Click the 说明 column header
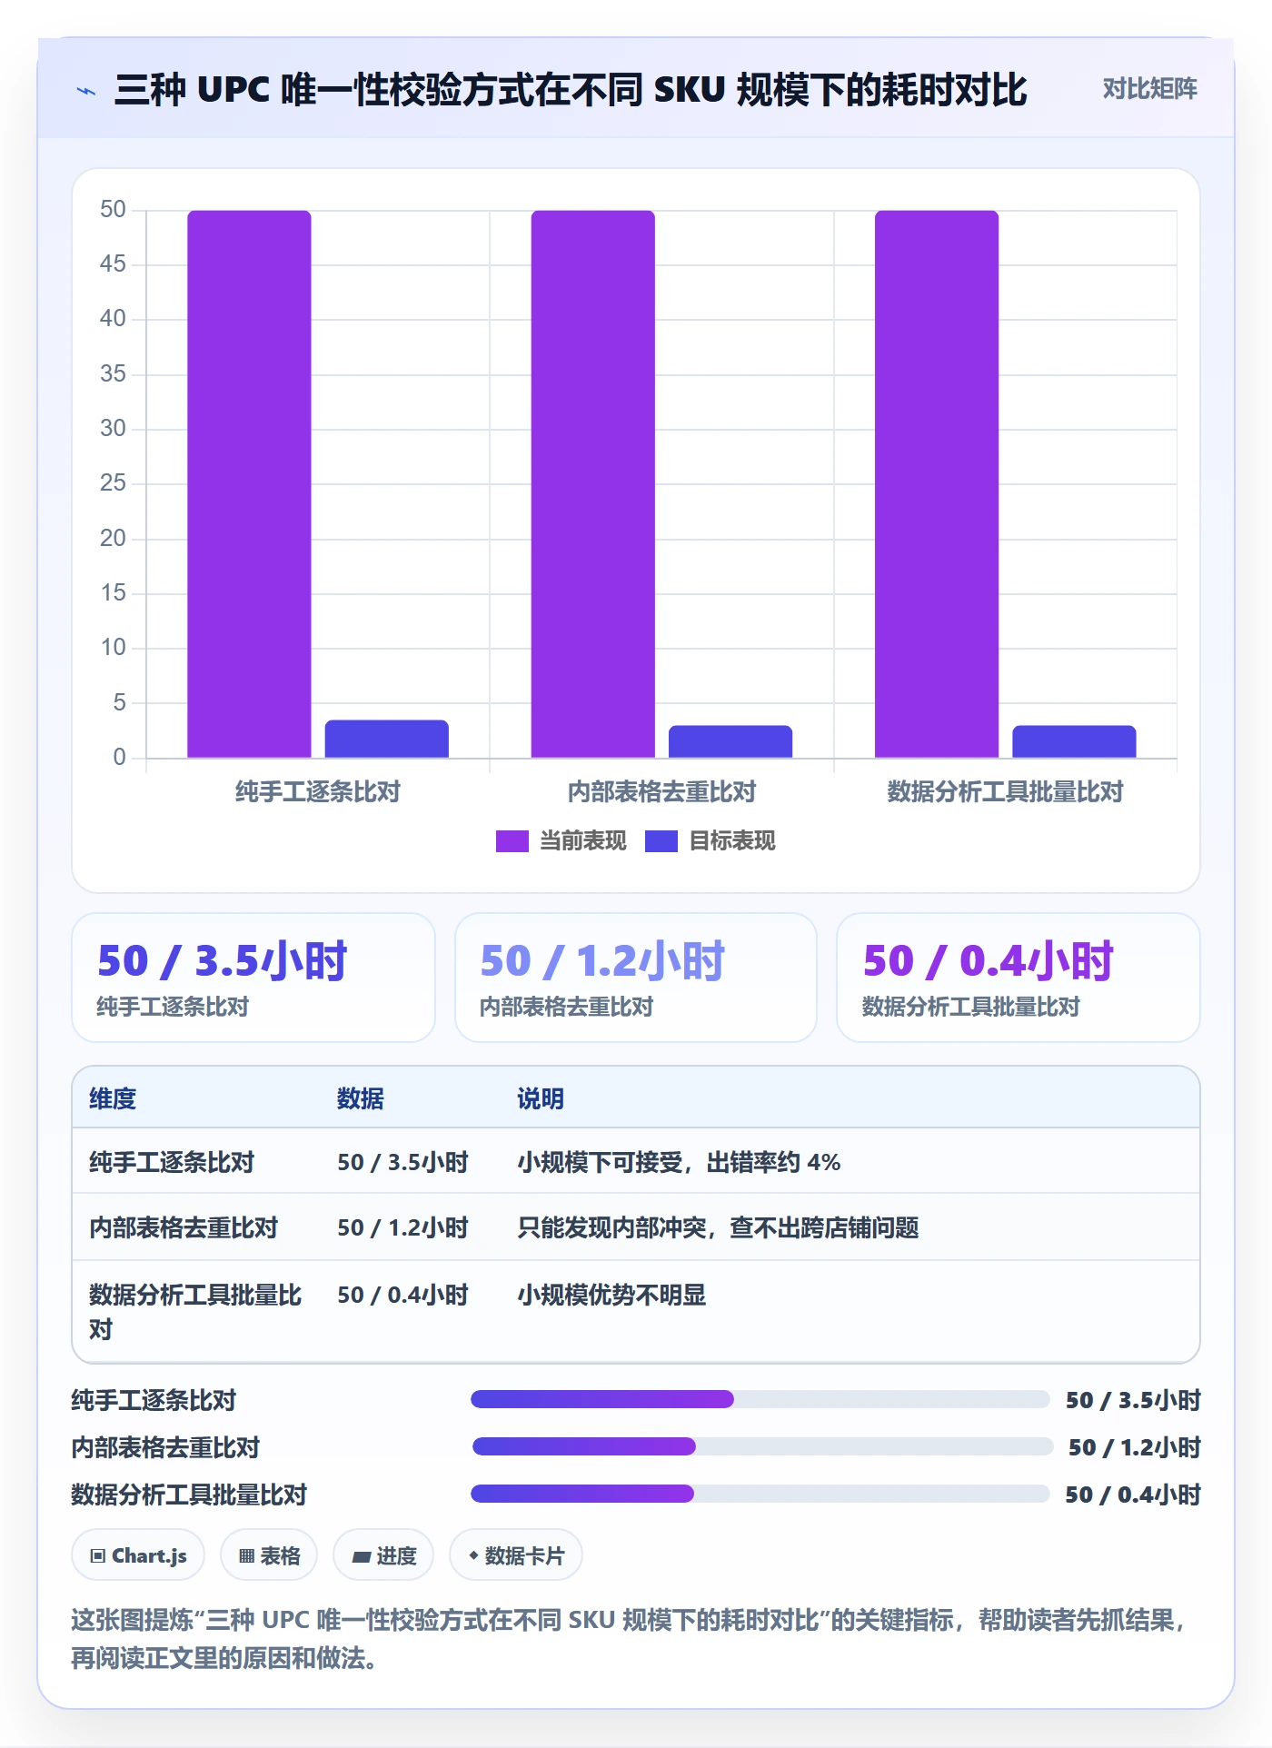 pyautogui.click(x=541, y=1098)
